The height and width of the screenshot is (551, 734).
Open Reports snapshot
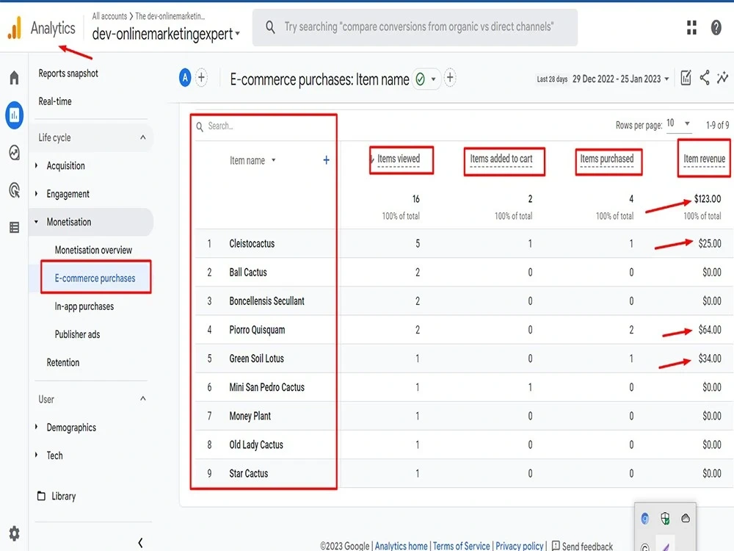(68, 73)
